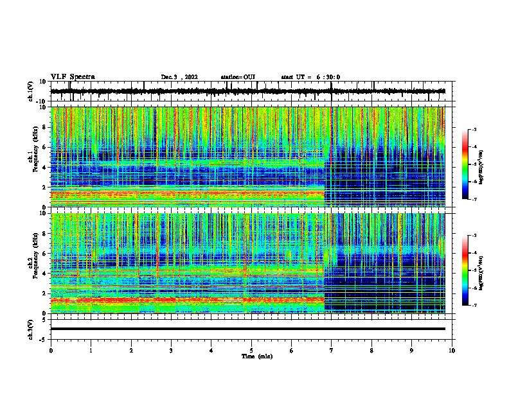The width and height of the screenshot is (509, 393).
Task: Click the "ch.3(V)" axis label
Action: tap(31, 329)
